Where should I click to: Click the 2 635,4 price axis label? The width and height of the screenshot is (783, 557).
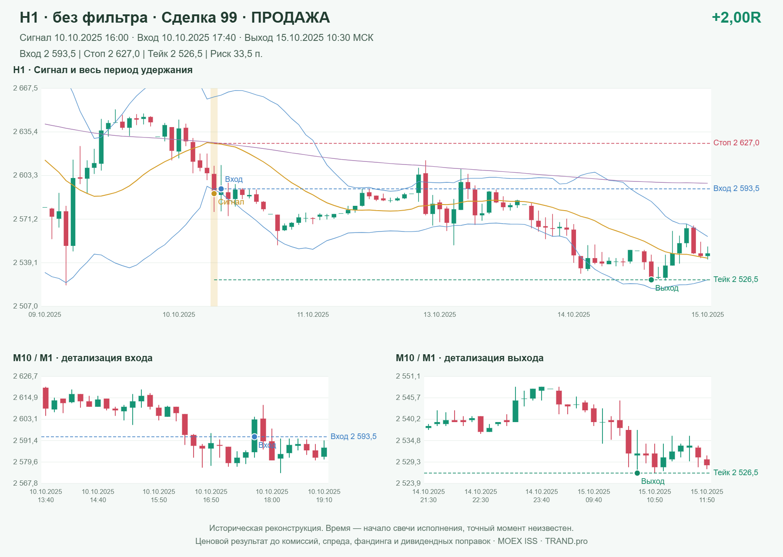pos(25,132)
